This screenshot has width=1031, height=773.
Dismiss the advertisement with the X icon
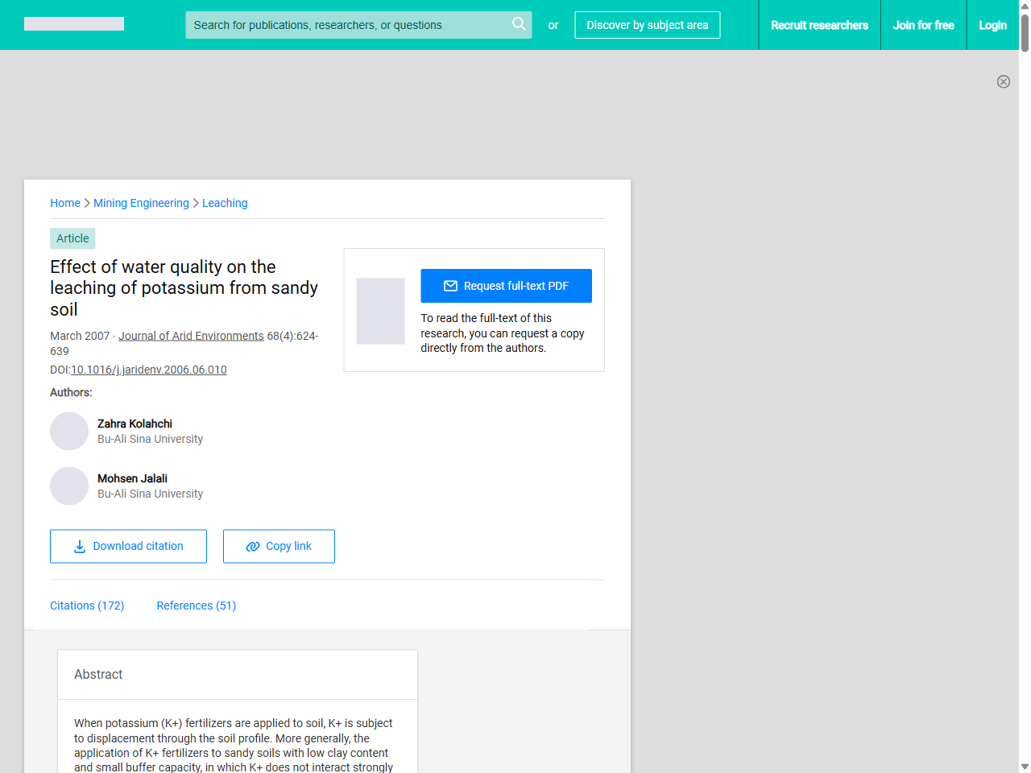pyautogui.click(x=1004, y=81)
